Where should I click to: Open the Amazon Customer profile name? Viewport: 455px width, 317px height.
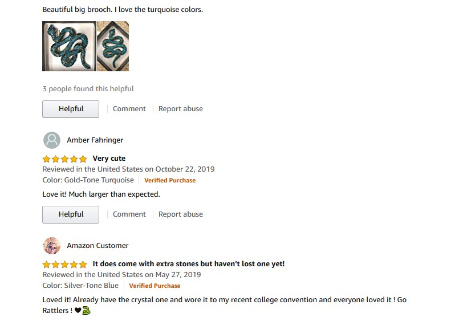(x=97, y=246)
